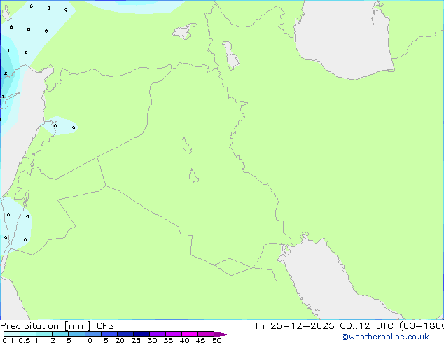Screen dimensions: 444x343
Task: Click the legend label '35'
Action: [168, 340]
